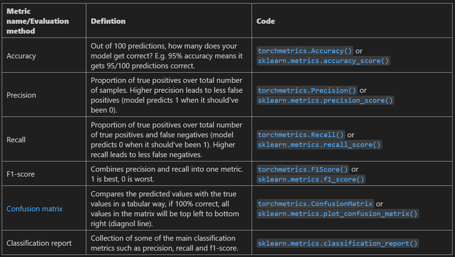Open the torchmetrics.Recall() link
Viewport: 455px width, 257px height.
tap(301, 134)
